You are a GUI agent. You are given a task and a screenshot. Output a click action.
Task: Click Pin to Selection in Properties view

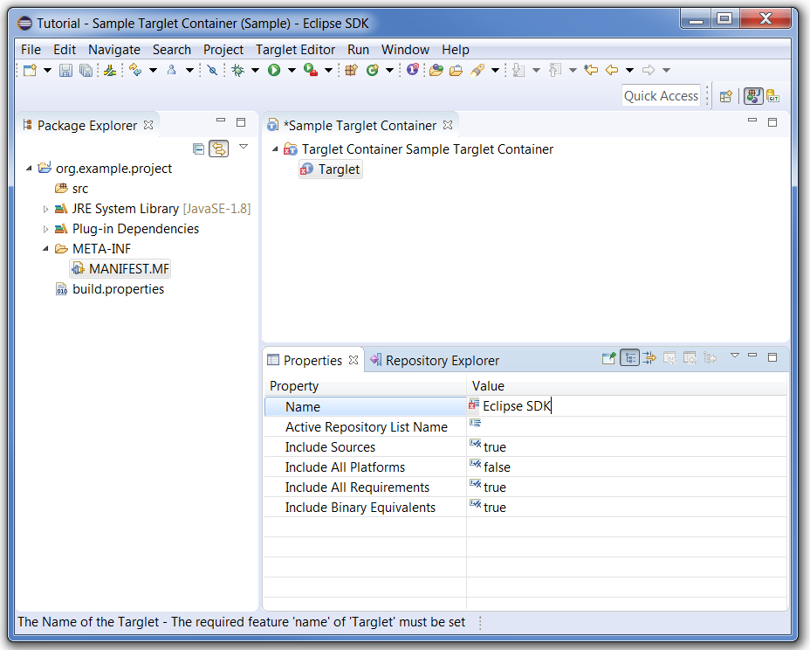608,358
